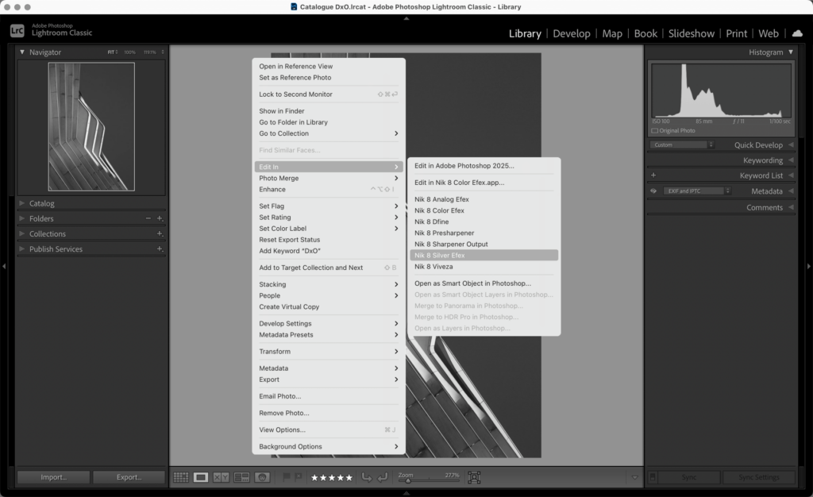Viewport: 813px width, 497px height.
Task: Expand the Keywording panel
Action: point(791,160)
